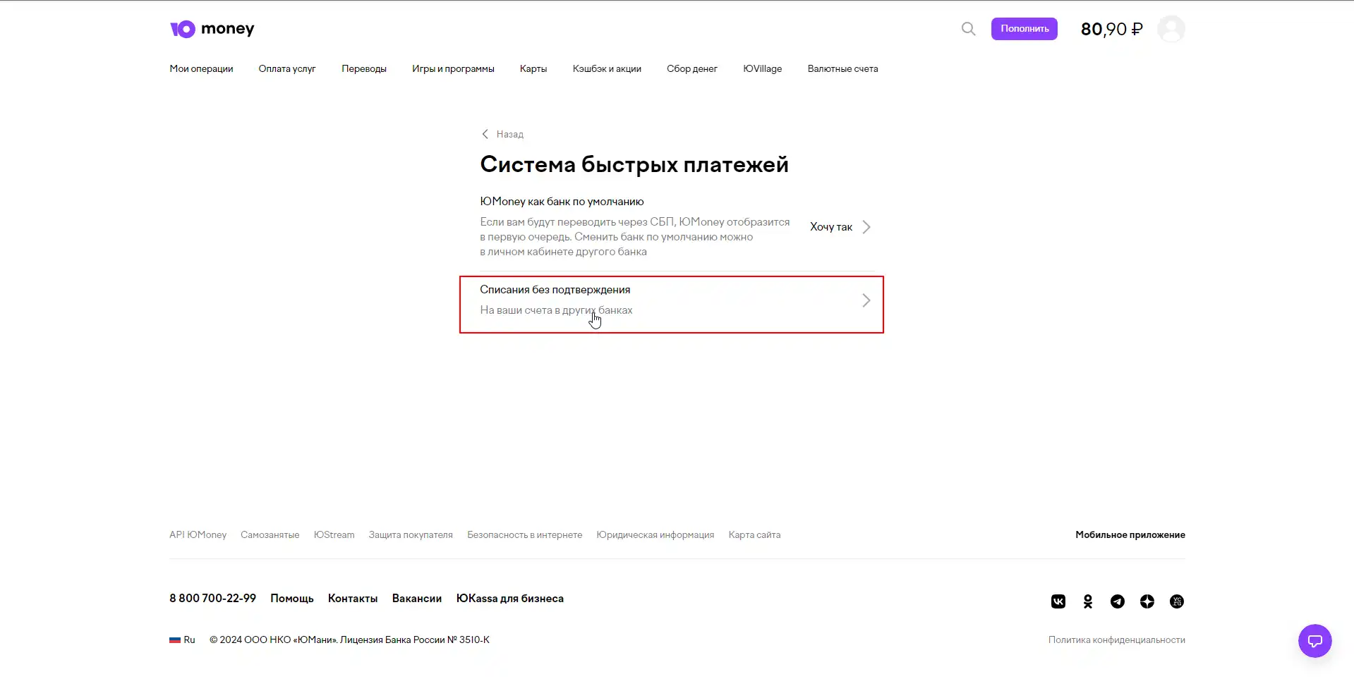Open the user profile avatar
Viewport: 1354px width, 679px height.
click(x=1171, y=29)
